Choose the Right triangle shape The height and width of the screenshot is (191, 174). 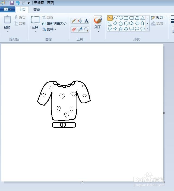click(x=110, y=23)
